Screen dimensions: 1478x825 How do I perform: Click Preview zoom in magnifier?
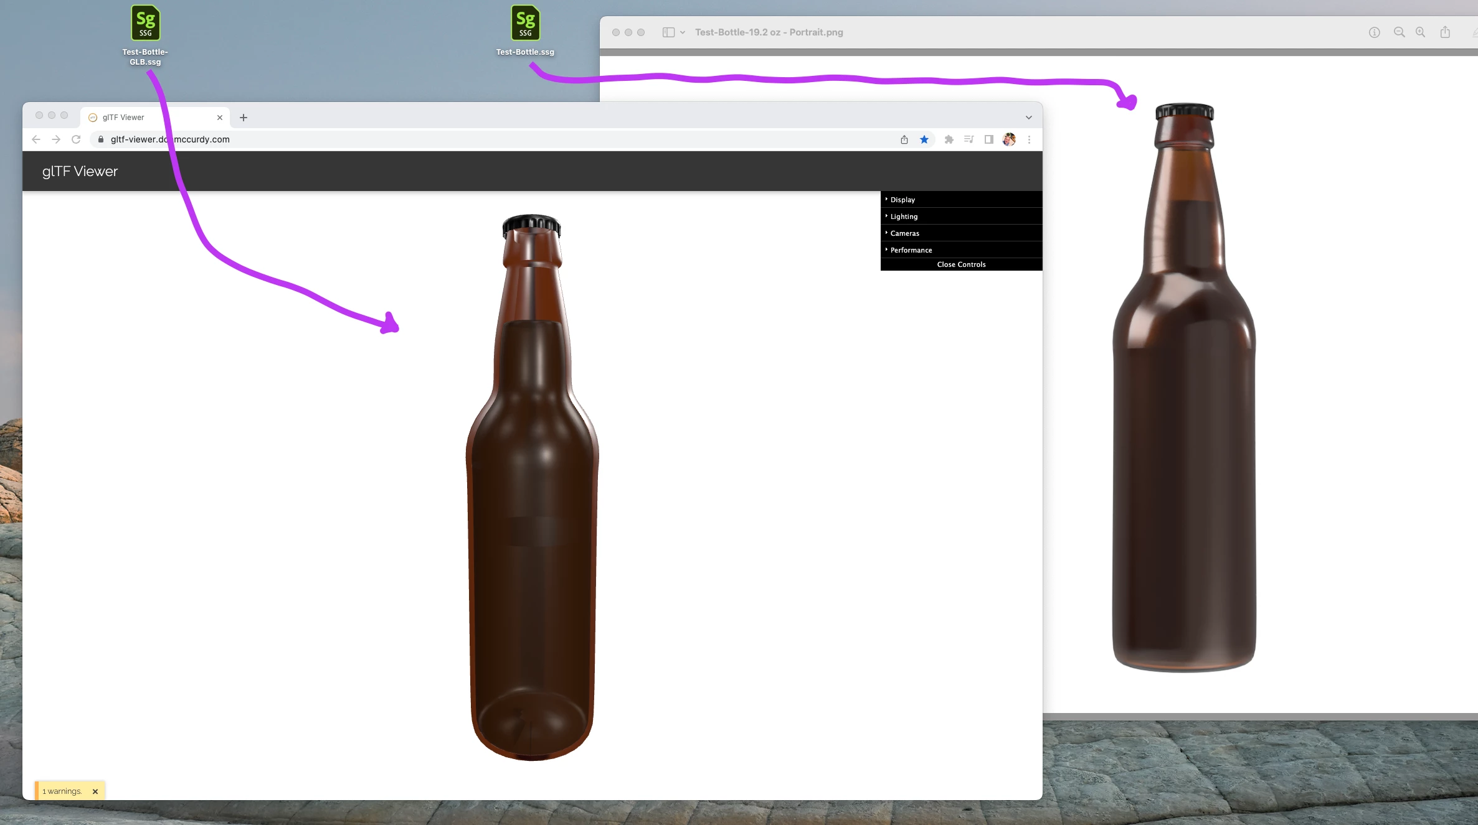pos(1420,32)
